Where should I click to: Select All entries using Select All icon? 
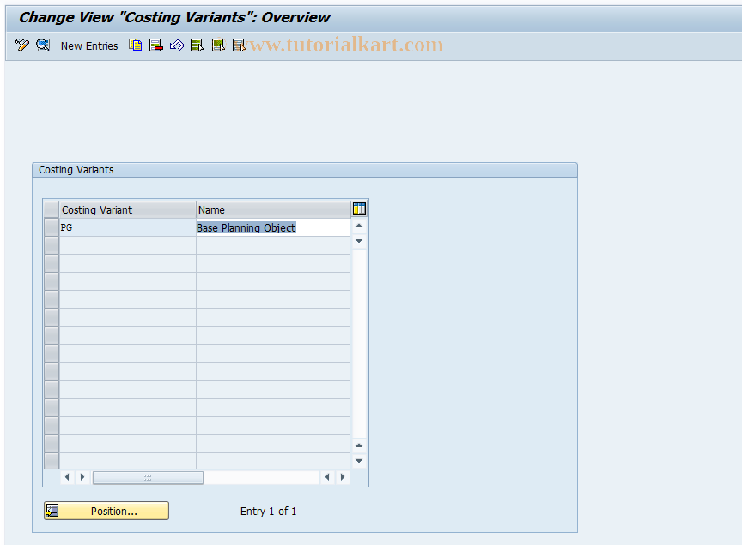[197, 45]
